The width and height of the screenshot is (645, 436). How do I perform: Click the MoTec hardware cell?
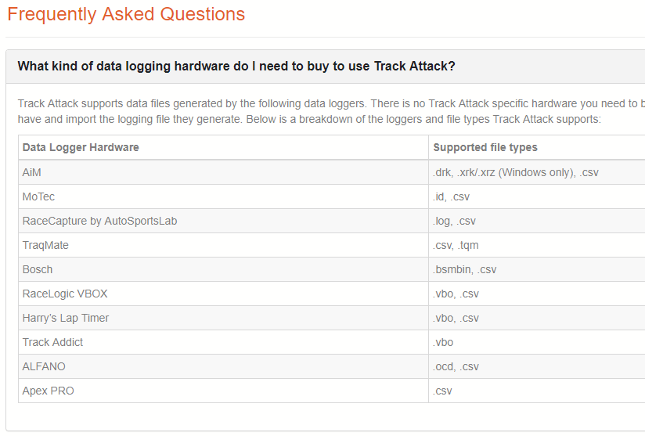click(223, 196)
